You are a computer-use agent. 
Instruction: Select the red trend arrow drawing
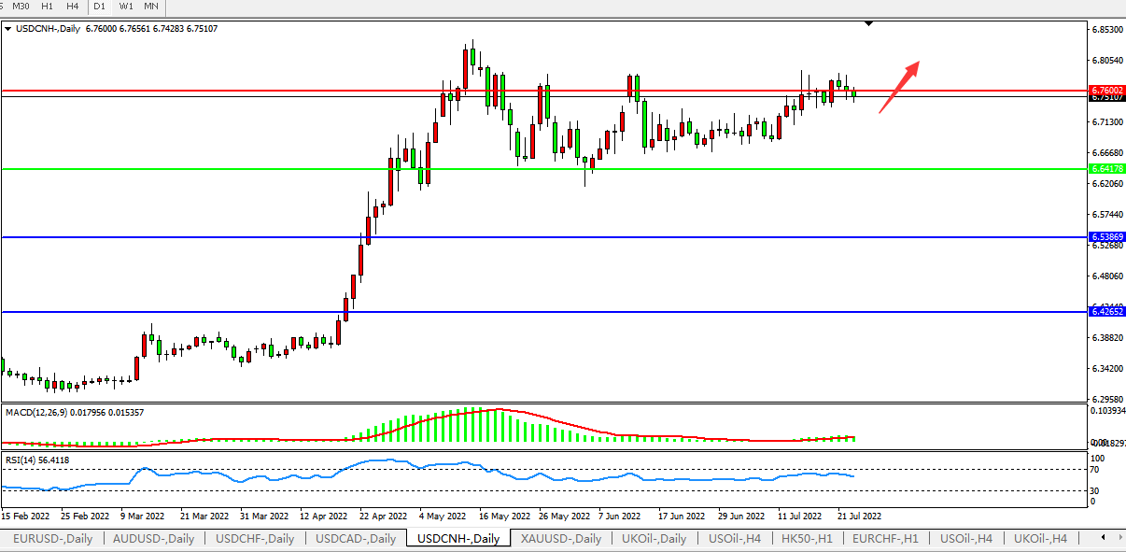pyautogui.click(x=900, y=86)
